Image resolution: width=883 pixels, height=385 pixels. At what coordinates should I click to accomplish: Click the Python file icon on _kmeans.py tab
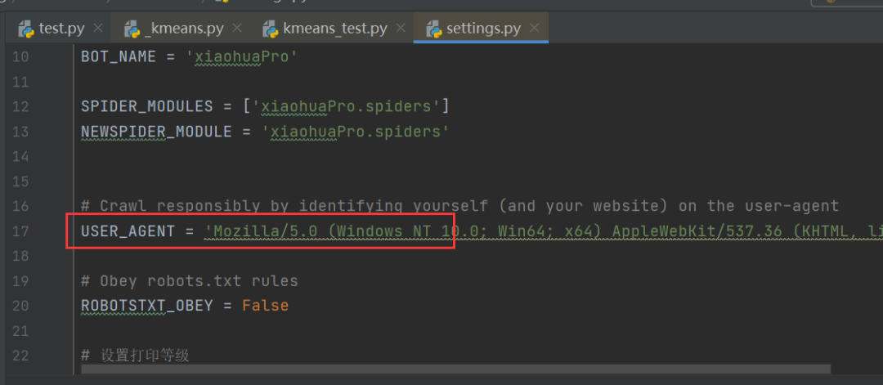coord(132,28)
